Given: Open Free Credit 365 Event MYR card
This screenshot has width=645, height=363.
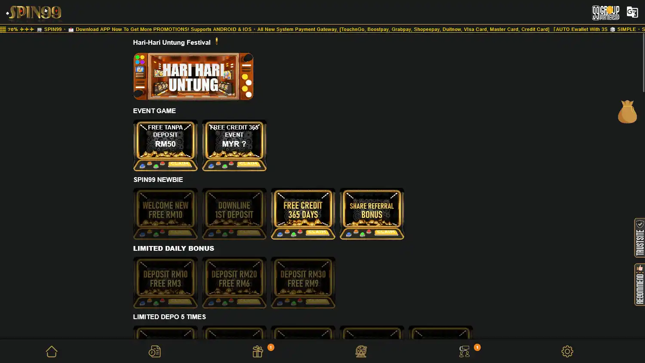Looking at the screenshot, I should pos(234,145).
